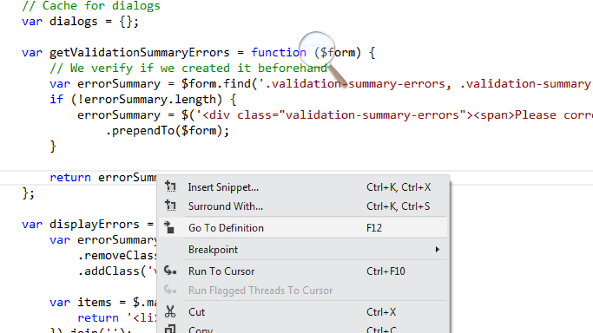Click the 'if (!errorSummary.length) {' line
This screenshot has height=333, width=593.
(144, 99)
